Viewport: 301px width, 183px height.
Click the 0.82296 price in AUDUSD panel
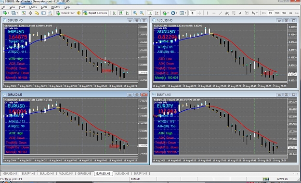point(168,37)
